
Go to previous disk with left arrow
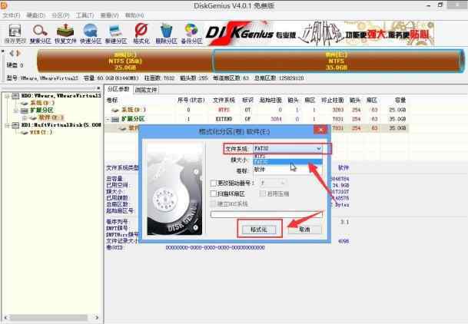(12, 53)
